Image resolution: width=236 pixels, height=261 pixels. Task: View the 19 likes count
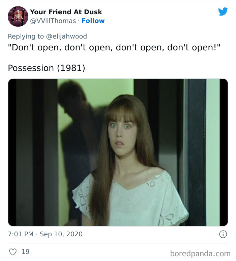tap(26, 252)
